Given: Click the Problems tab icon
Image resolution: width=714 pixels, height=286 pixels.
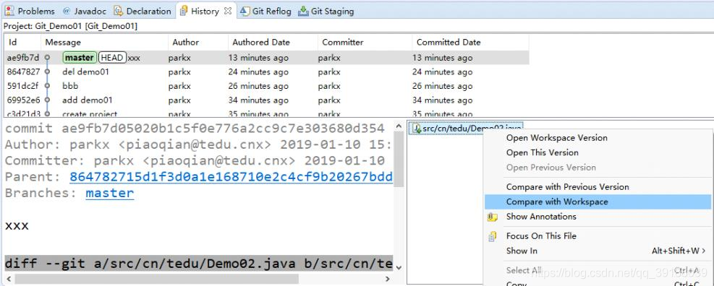Looking at the screenshot, I should tap(9, 11).
